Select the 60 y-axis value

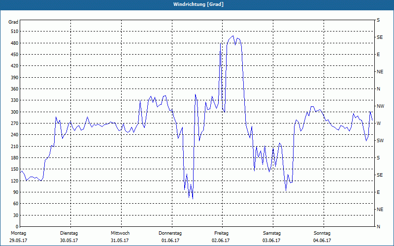click(16, 204)
